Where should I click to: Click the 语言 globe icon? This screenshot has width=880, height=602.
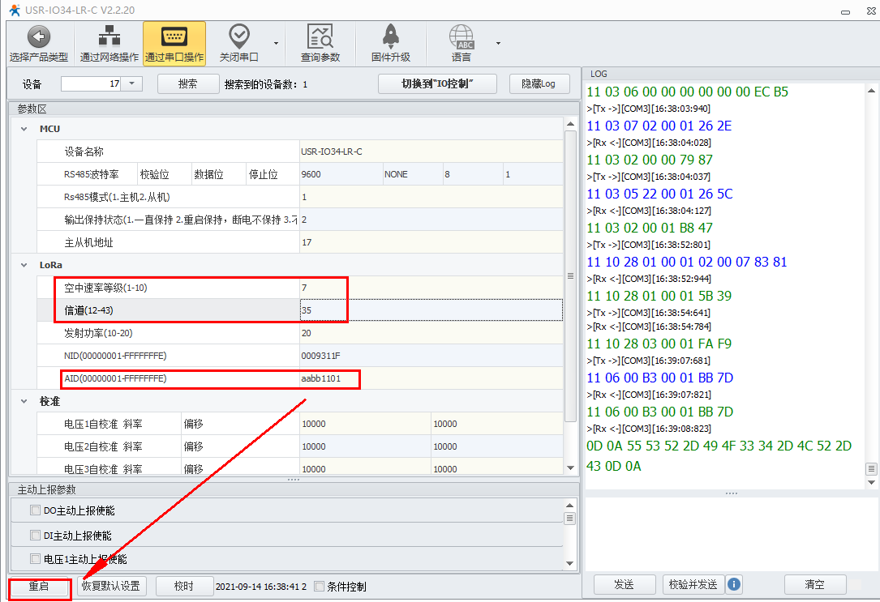(x=461, y=37)
